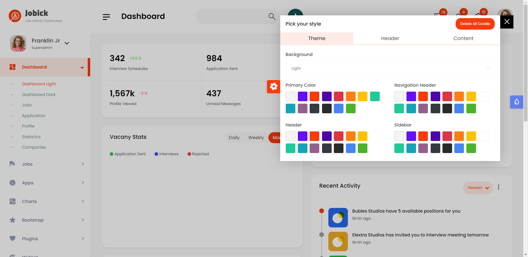
Task: Click the blue water drop icon
Action: pyautogui.click(x=516, y=102)
